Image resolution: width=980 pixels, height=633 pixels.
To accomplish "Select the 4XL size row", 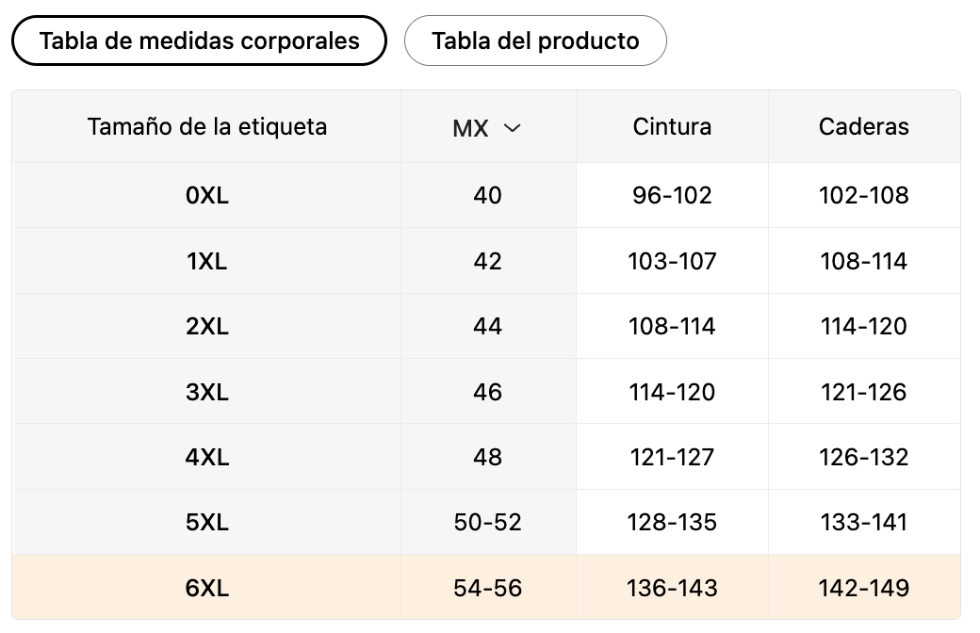I will pos(486,457).
